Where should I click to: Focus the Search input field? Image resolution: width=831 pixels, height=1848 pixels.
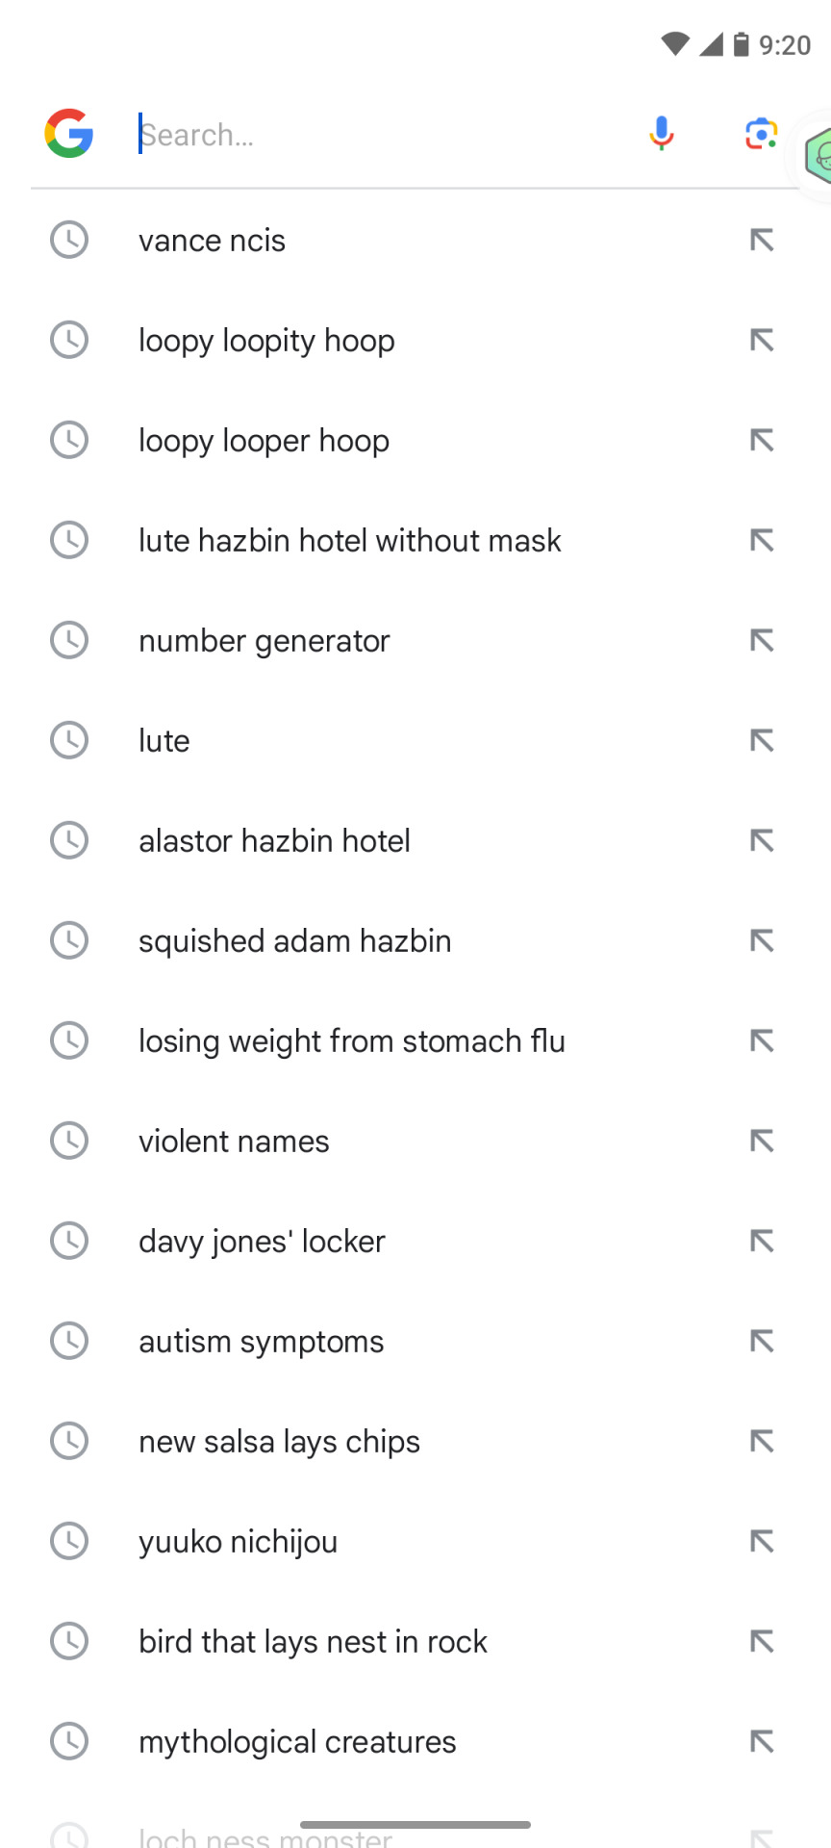(385, 135)
